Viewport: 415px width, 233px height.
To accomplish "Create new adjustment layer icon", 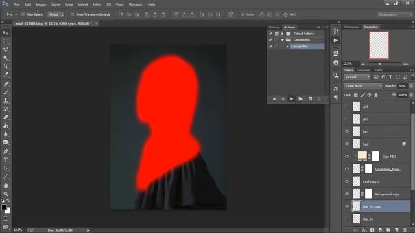I will click(x=381, y=230).
